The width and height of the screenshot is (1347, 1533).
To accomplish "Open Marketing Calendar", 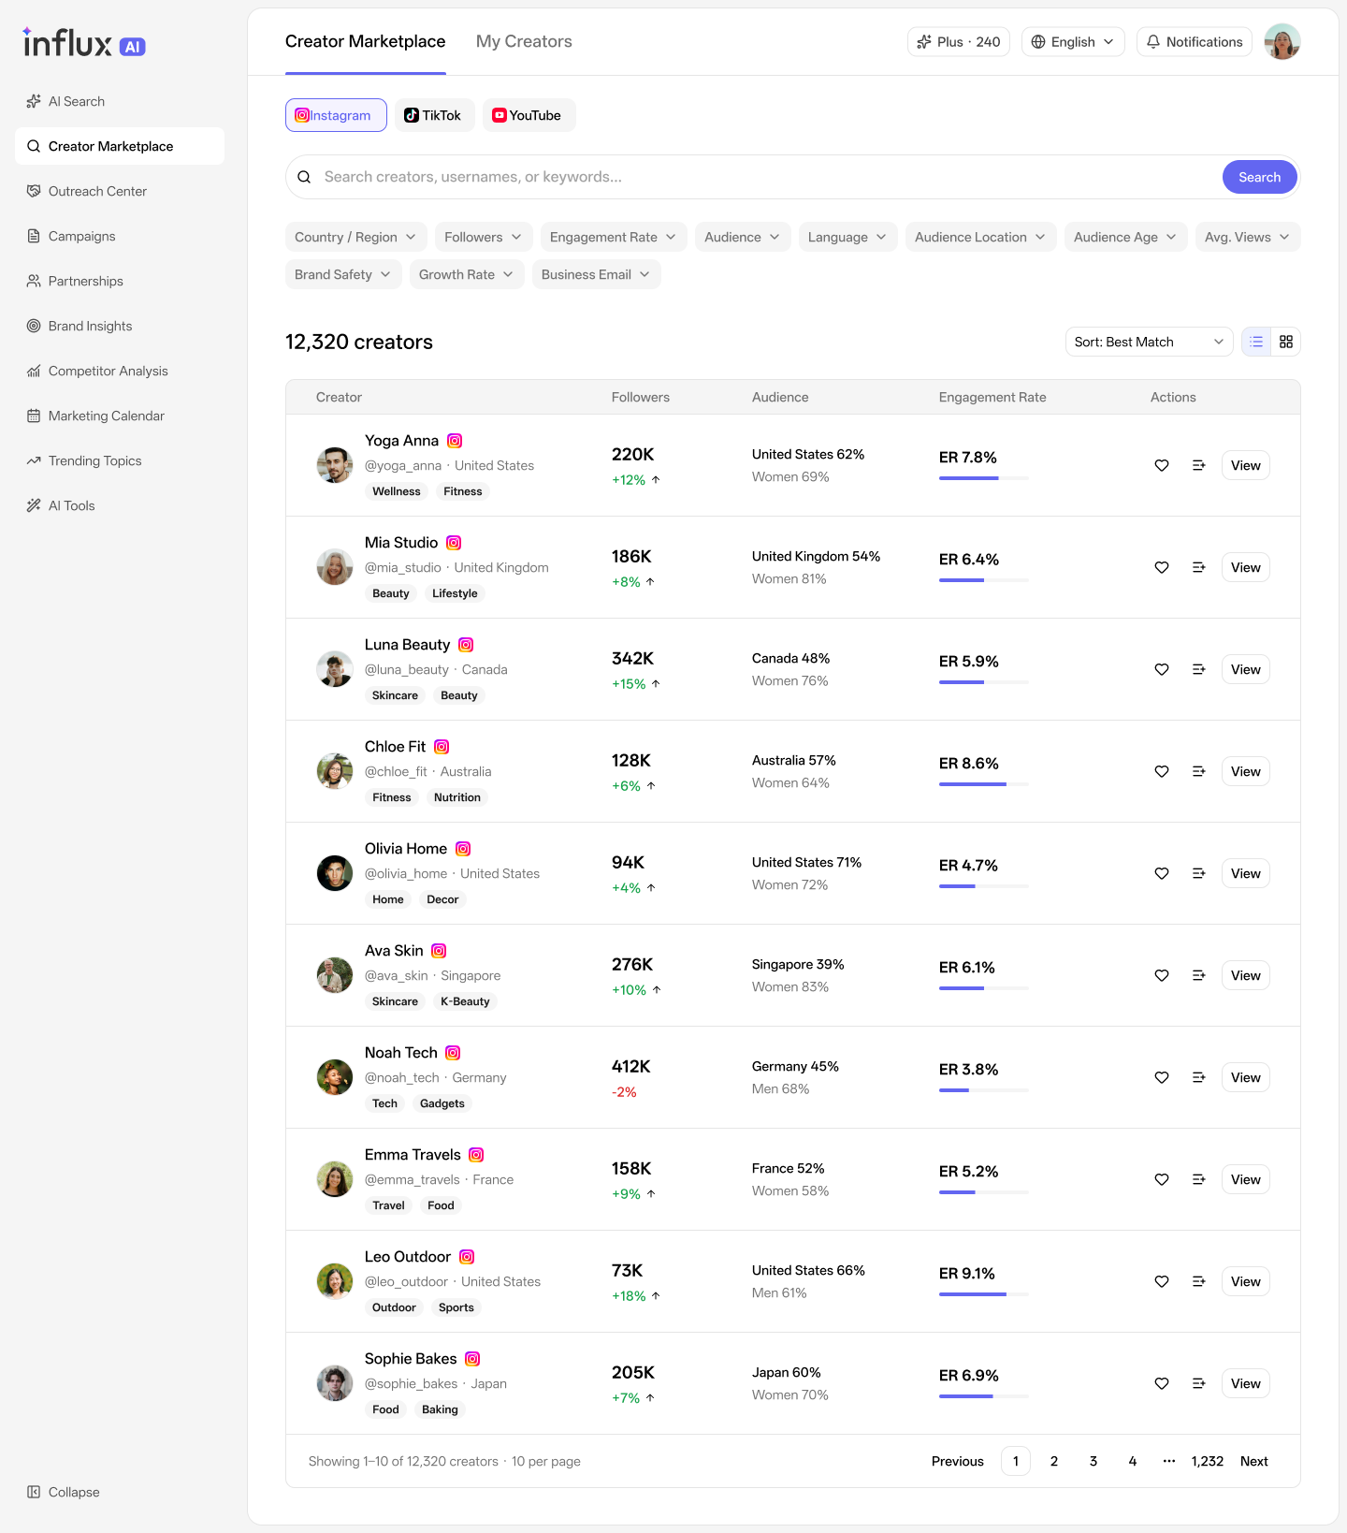I will point(120,416).
